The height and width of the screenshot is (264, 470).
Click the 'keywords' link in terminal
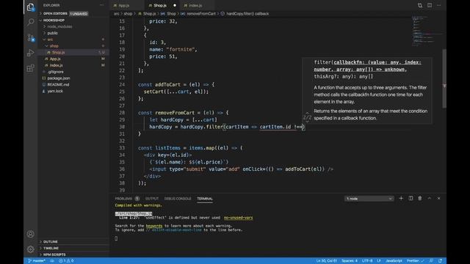154,226
